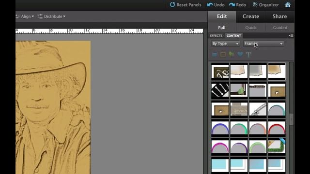Screen dimensions: 310x174
Task: Select the grass border frame thumbnail
Action: click(277, 147)
